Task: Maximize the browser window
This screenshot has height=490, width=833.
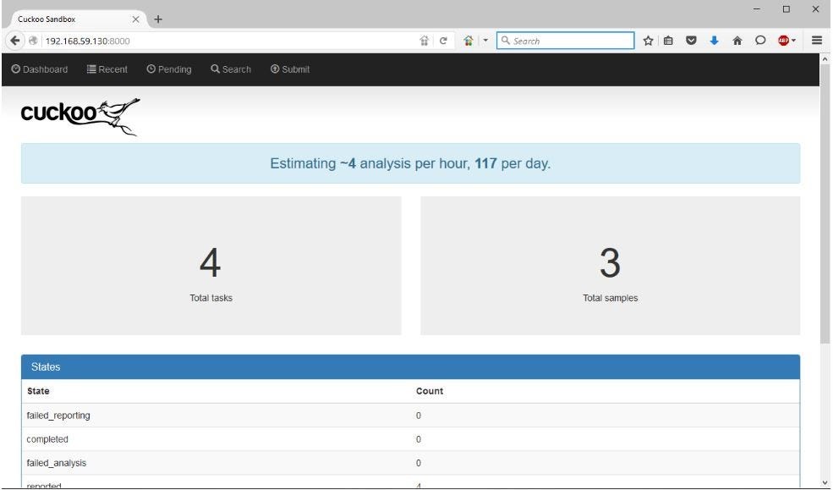Action: [786, 9]
